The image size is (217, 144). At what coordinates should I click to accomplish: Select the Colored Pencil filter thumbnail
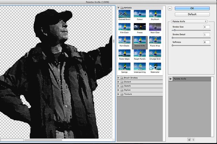click(x=124, y=15)
